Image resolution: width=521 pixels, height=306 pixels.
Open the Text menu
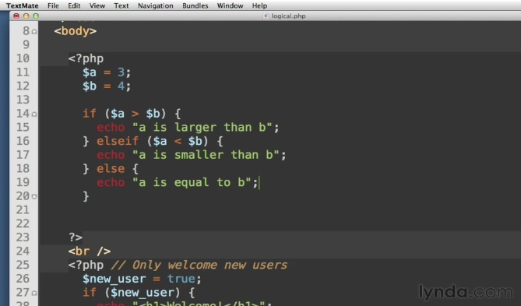tap(121, 5)
